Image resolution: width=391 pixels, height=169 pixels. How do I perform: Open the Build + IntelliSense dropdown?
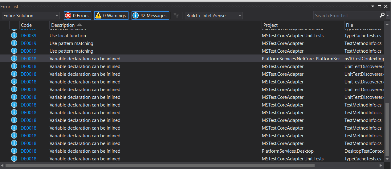coord(214,16)
